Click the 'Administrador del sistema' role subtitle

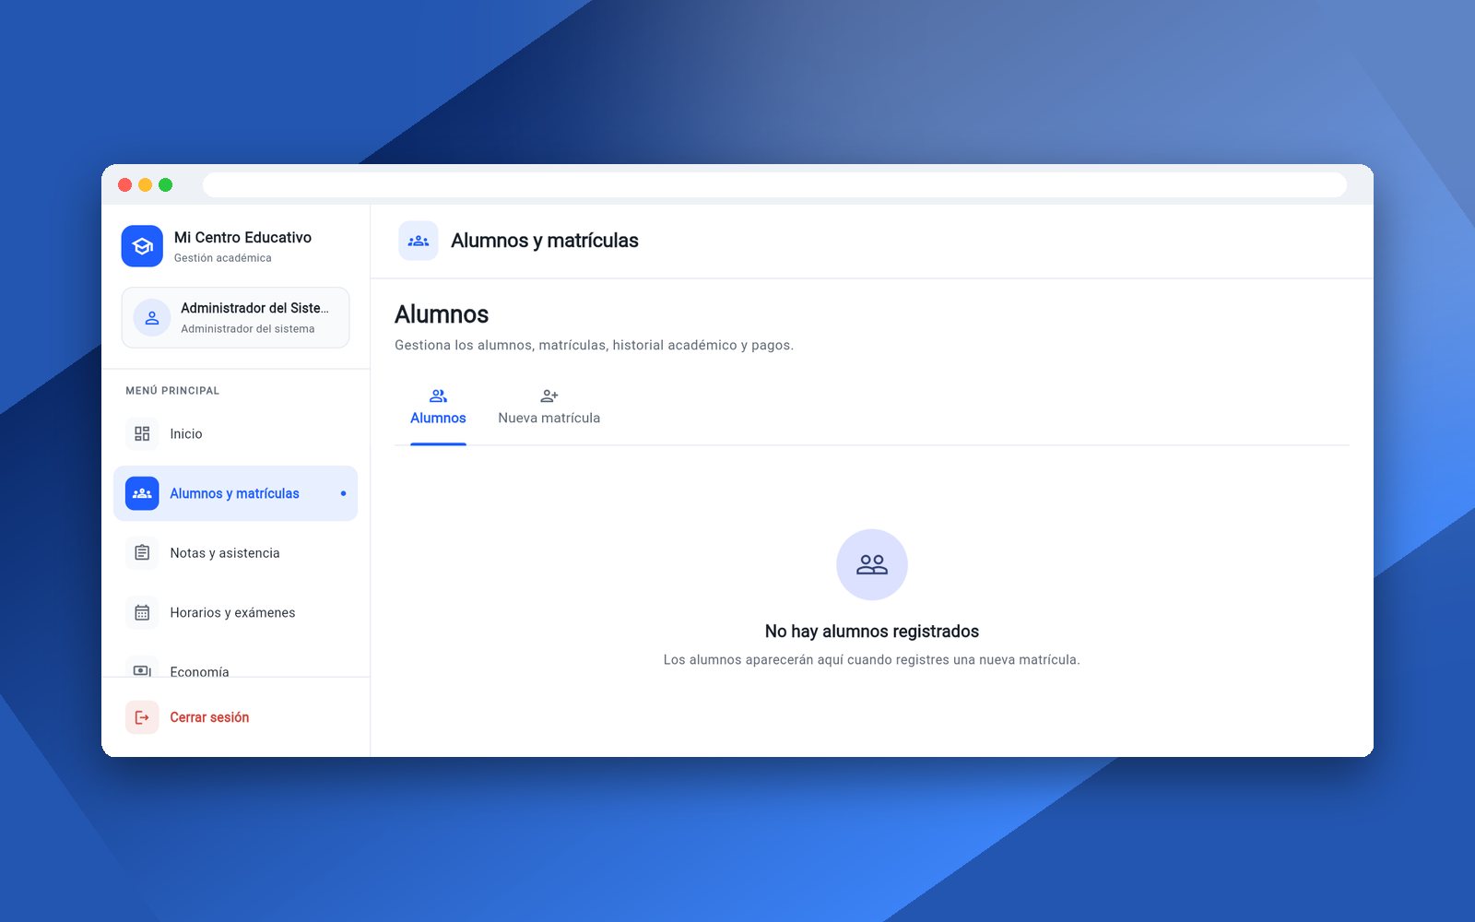click(248, 329)
